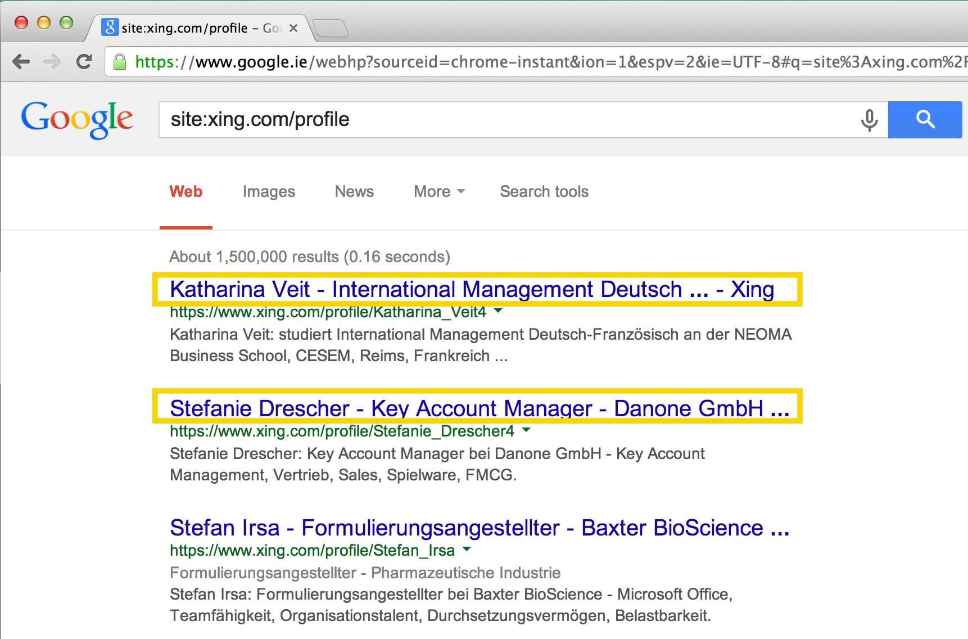
Task: Close the site:xing.com/profile tab
Action: pos(293,28)
